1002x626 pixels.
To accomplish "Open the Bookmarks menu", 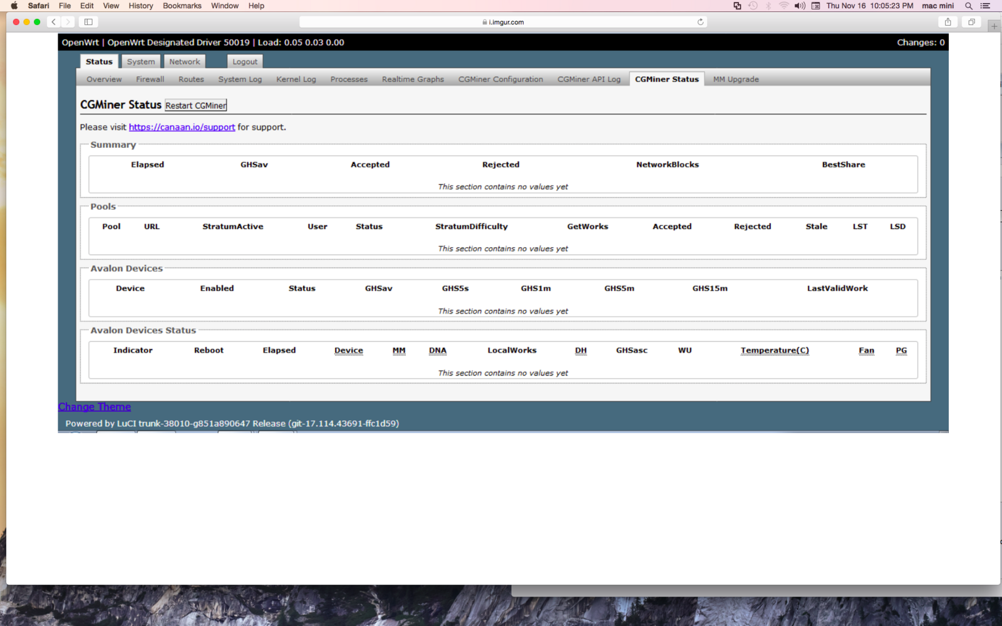I will click(182, 6).
